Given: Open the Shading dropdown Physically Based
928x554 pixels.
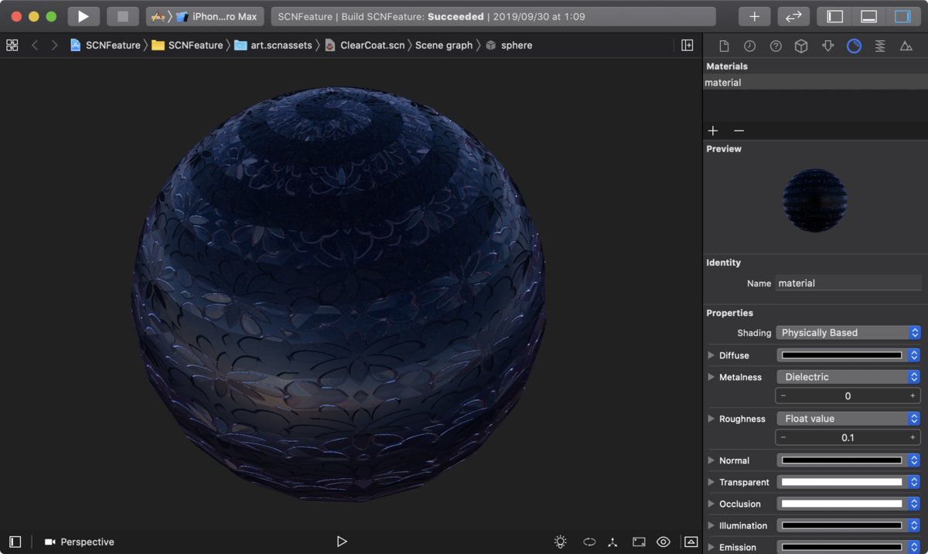Looking at the screenshot, I should pyautogui.click(x=848, y=333).
